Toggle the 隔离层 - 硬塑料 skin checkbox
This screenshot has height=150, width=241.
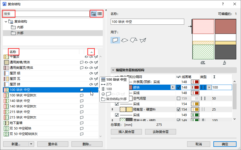(178, 110)
